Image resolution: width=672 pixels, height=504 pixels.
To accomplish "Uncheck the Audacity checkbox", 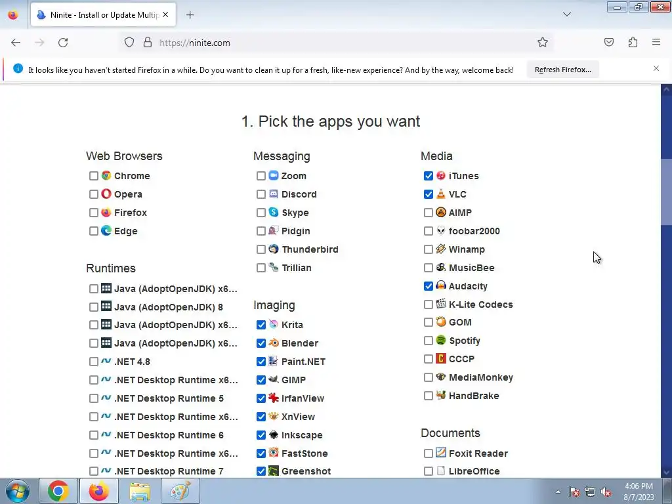I will pyautogui.click(x=428, y=286).
